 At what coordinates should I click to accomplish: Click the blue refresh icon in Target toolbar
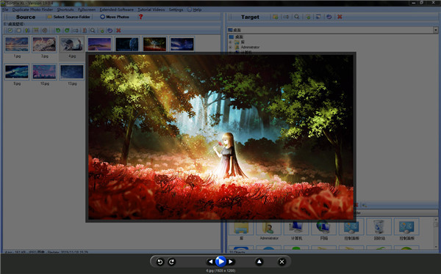329,17
